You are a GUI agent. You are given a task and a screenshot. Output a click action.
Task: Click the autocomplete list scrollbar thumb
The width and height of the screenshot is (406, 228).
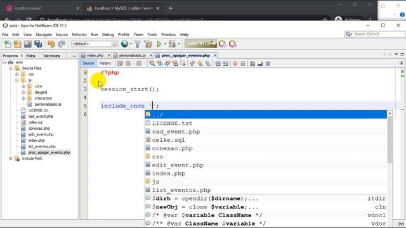click(x=390, y=139)
